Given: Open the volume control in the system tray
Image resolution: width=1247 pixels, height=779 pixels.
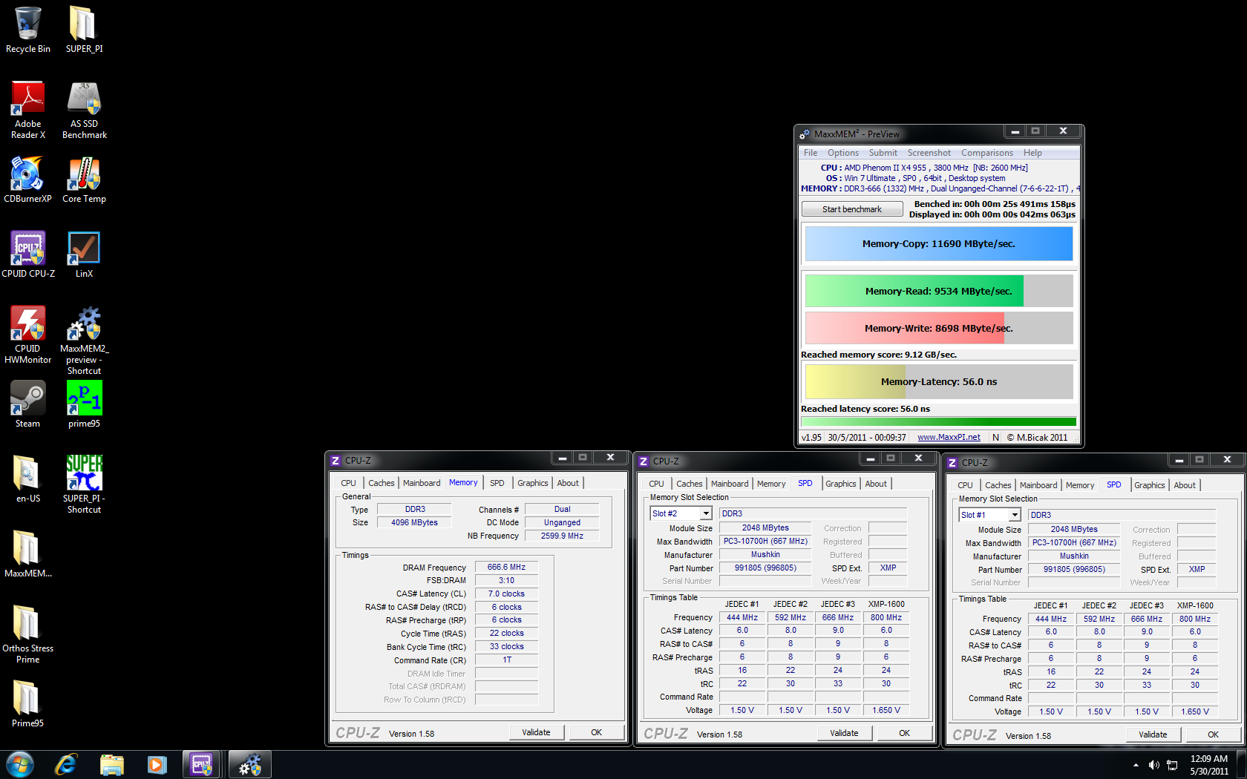Looking at the screenshot, I should [1153, 765].
